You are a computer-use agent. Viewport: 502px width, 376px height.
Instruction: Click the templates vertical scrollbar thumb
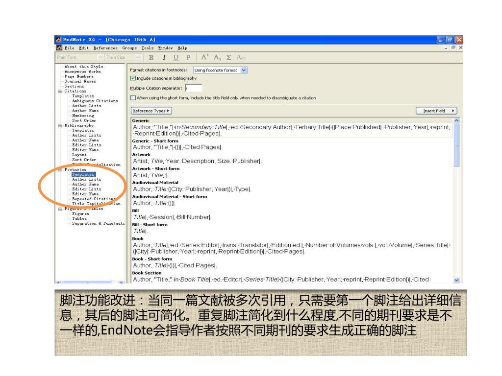[x=456, y=145]
